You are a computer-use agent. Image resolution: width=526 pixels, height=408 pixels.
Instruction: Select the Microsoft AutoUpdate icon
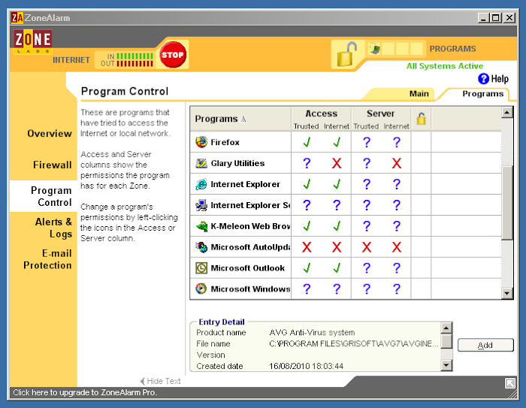click(201, 247)
